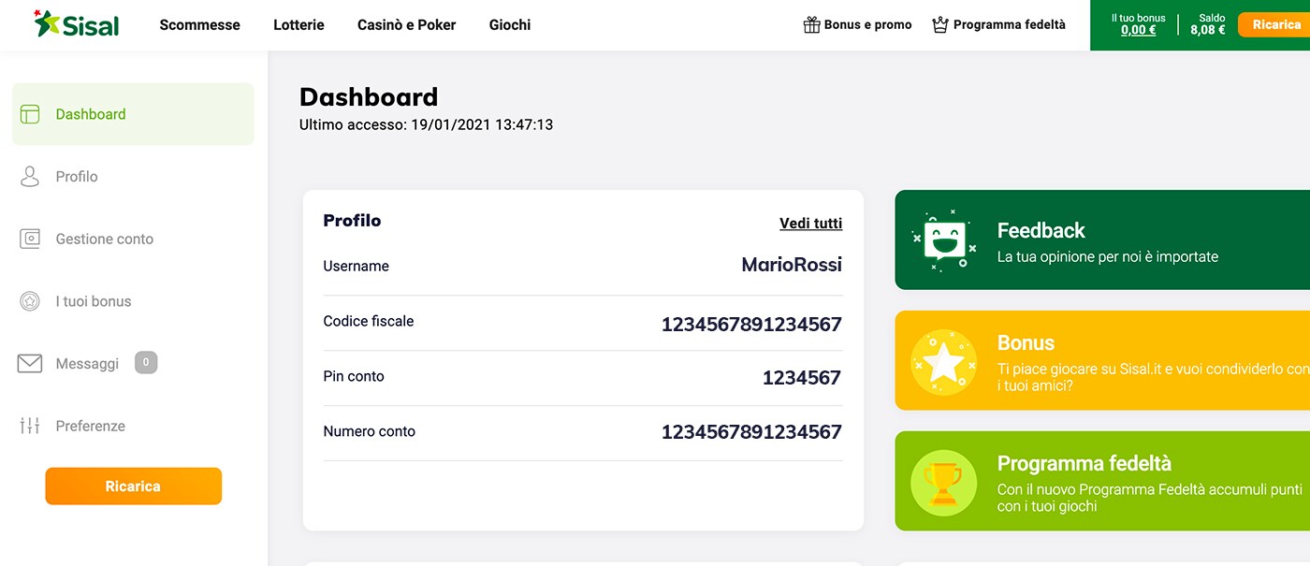The height and width of the screenshot is (566, 1310).
Task: Click the Dashboard page heading
Action: pyautogui.click(x=369, y=97)
